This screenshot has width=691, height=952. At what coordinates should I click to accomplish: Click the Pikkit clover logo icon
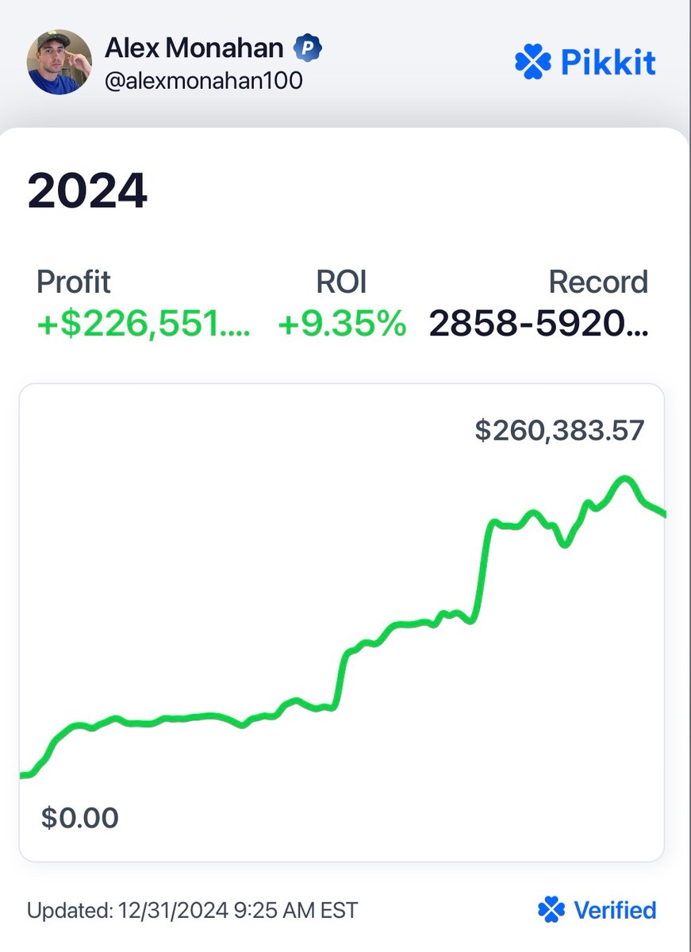533,61
